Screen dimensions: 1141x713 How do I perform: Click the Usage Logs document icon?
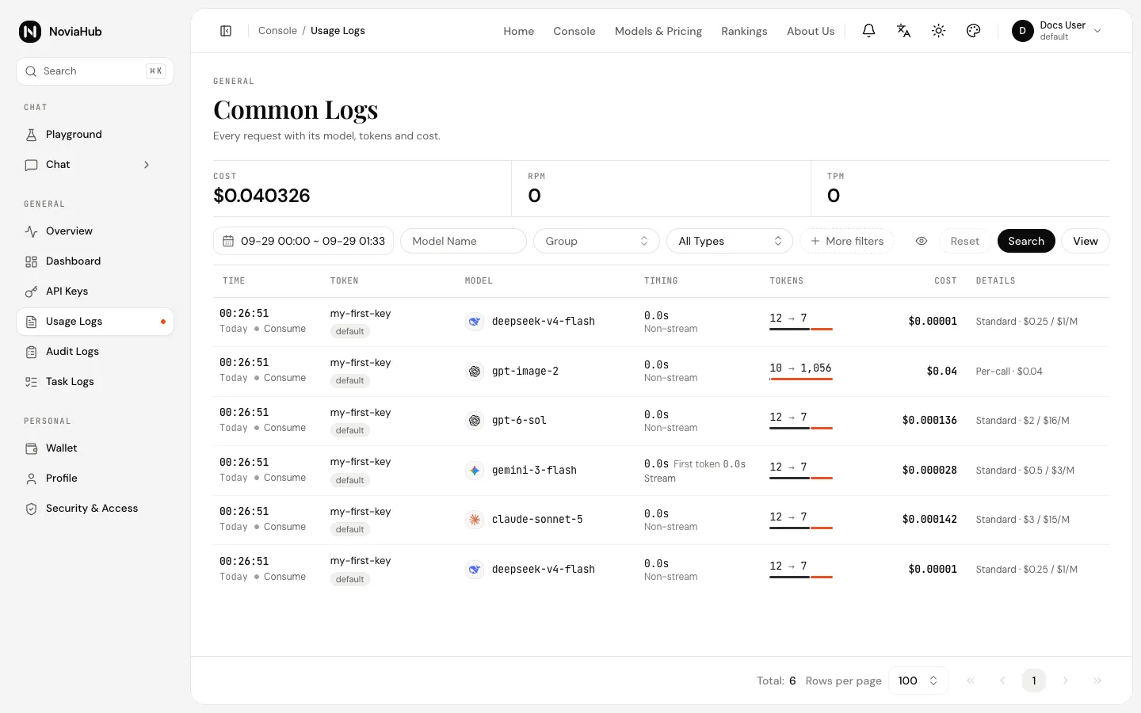pyautogui.click(x=32, y=322)
